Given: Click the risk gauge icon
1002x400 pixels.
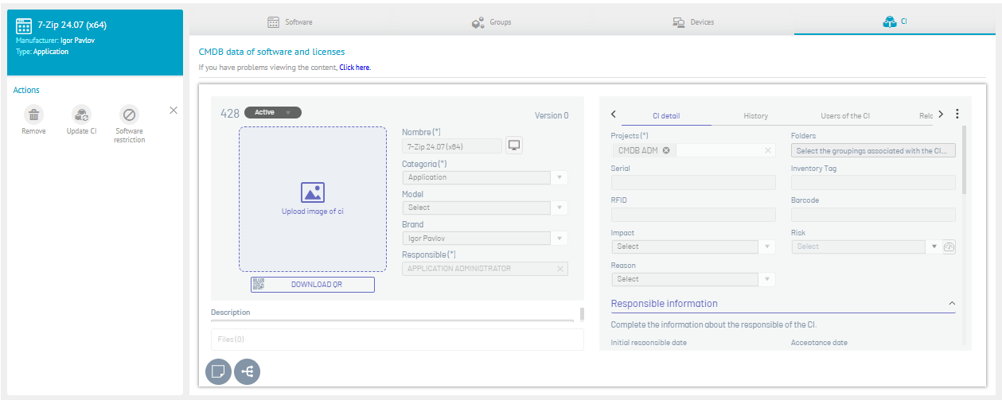Looking at the screenshot, I should point(949,247).
